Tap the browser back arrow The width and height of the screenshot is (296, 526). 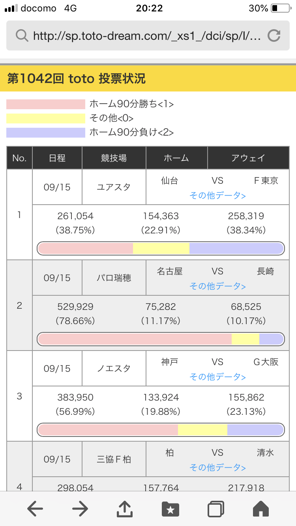pos(35,509)
